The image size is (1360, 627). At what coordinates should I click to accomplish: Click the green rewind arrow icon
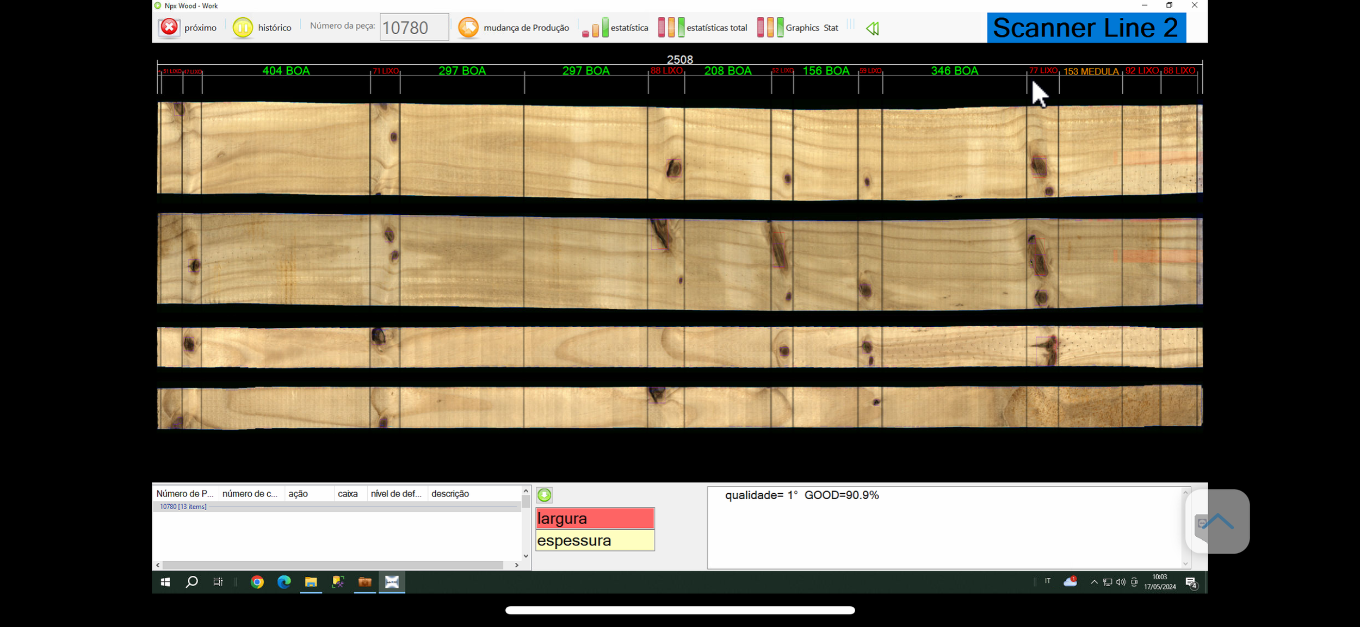tap(872, 28)
